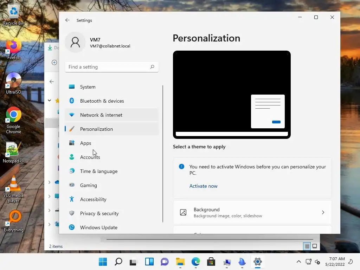Open the VLC media player shortcut
The height and width of the screenshot is (270, 360).
[x=14, y=189]
